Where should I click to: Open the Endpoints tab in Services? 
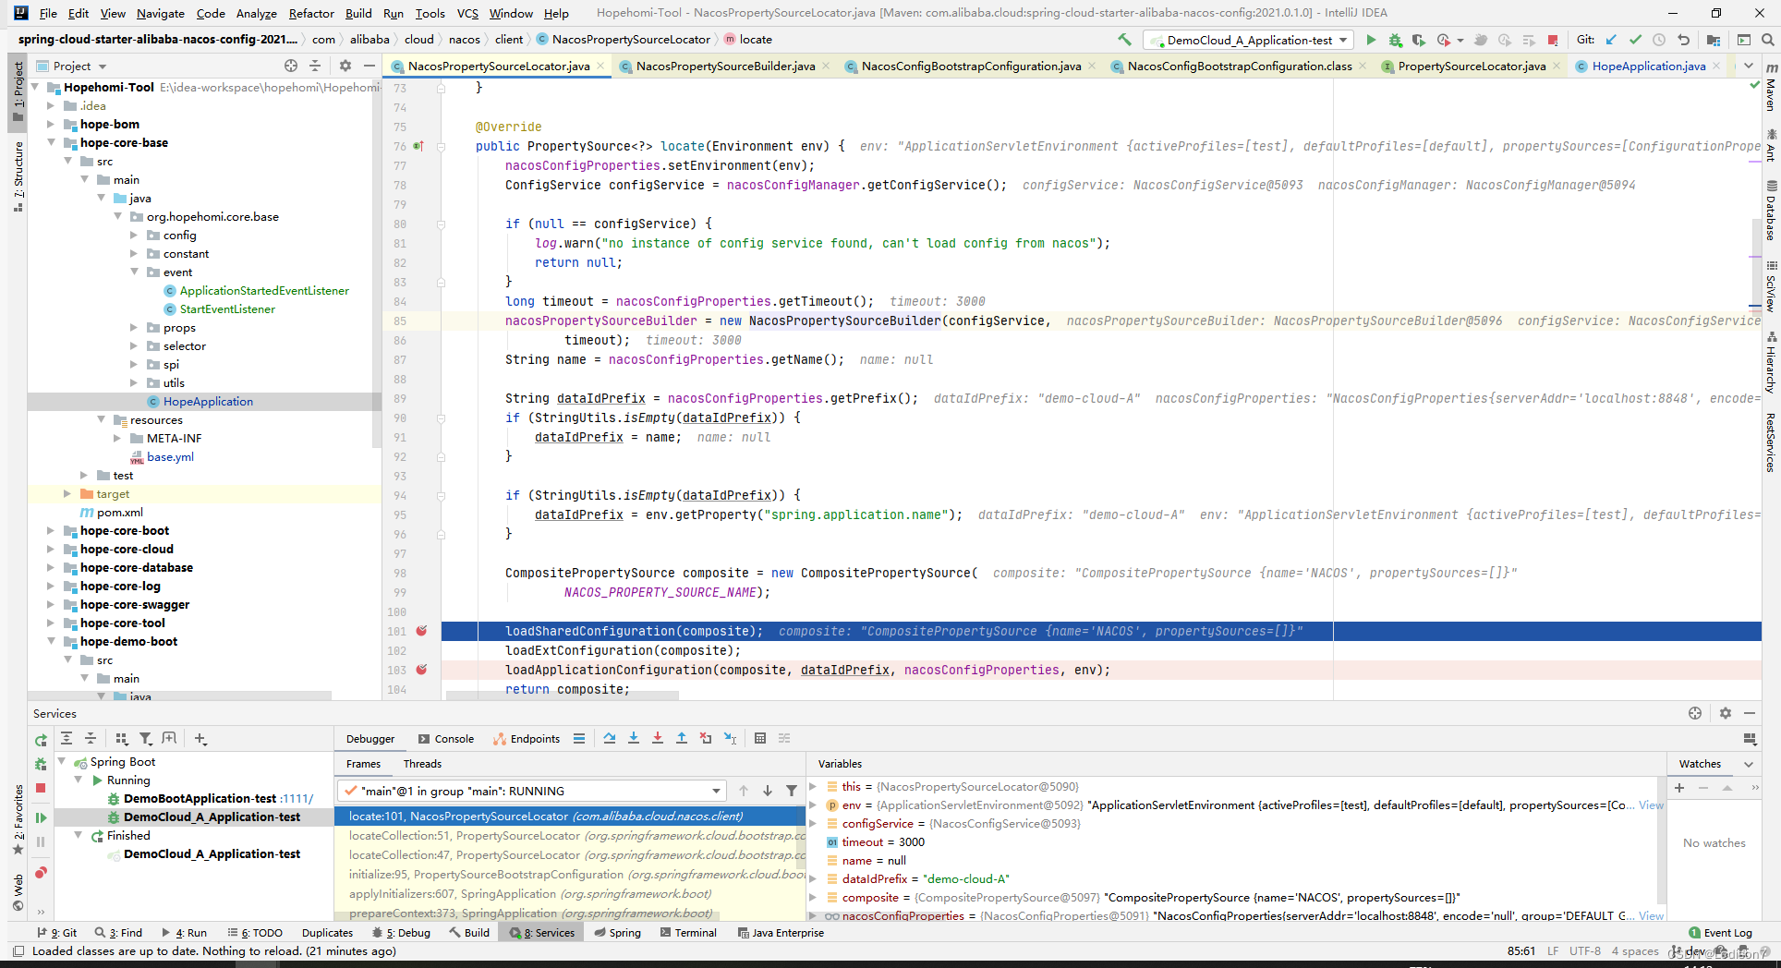point(527,739)
